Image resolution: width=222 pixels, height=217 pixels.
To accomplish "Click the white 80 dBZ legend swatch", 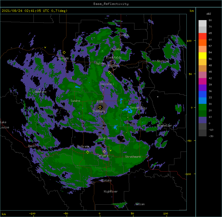I will tap(202, 23).
